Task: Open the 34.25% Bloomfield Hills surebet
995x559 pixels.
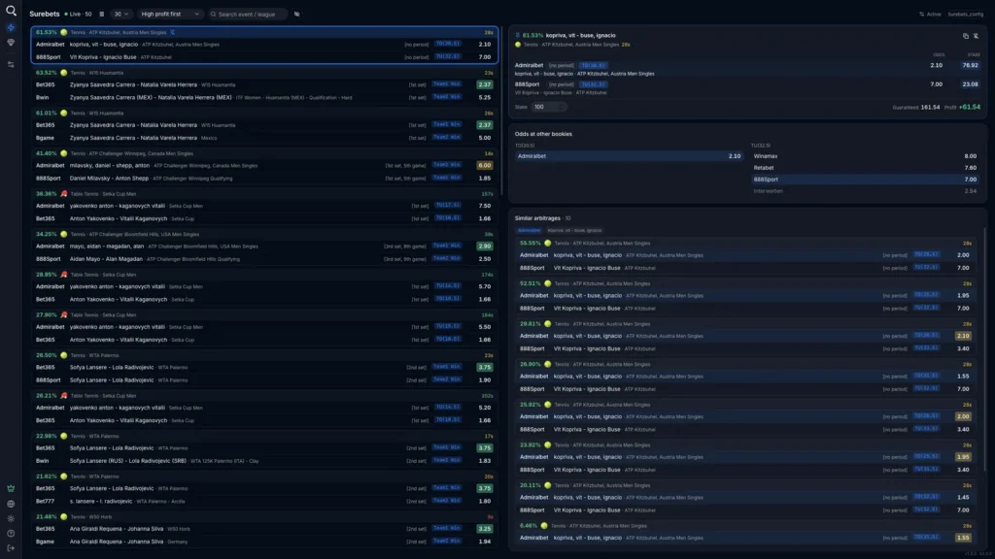Action: [x=264, y=247]
